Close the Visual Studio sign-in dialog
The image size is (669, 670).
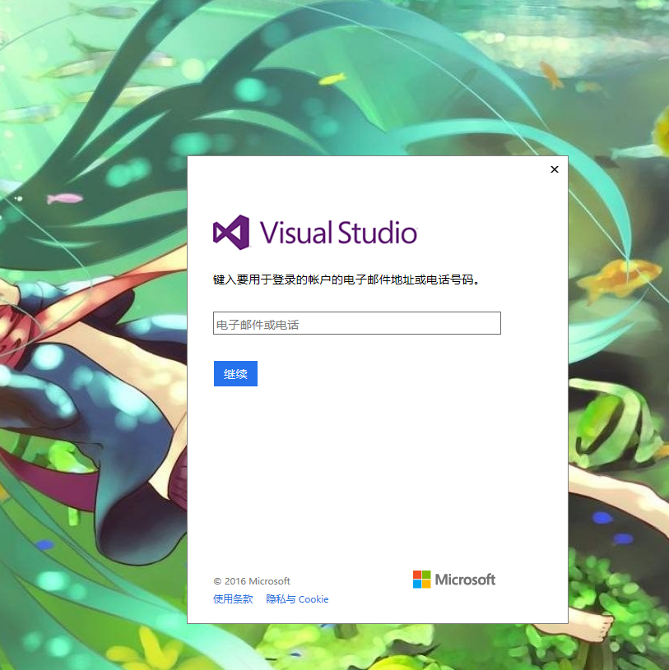point(555,169)
